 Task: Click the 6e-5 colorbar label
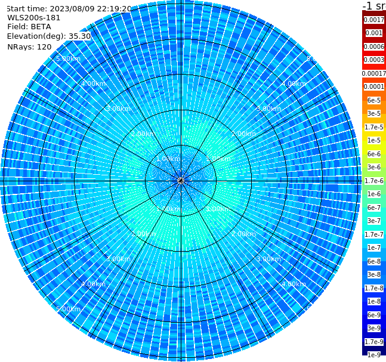(374, 100)
